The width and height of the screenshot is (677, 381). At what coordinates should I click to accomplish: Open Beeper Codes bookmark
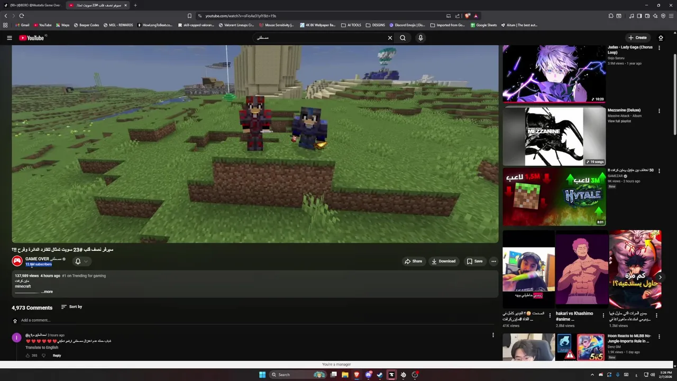click(x=86, y=25)
